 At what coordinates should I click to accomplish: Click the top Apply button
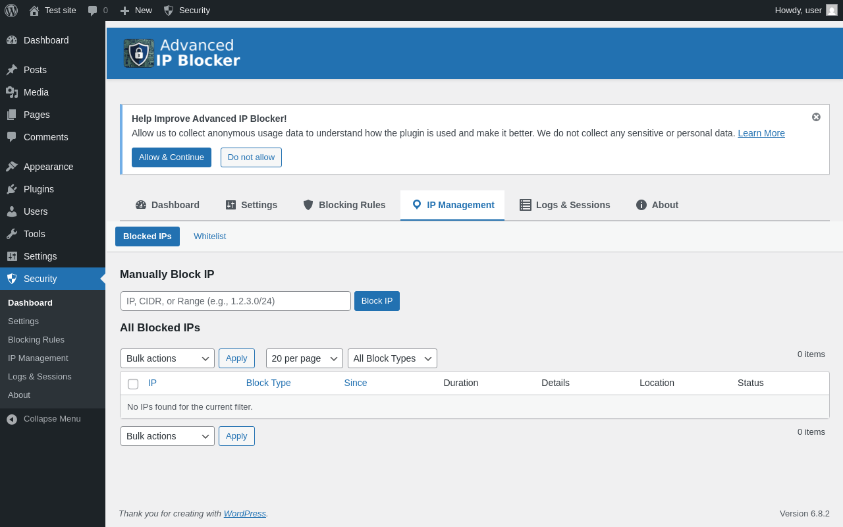point(236,358)
